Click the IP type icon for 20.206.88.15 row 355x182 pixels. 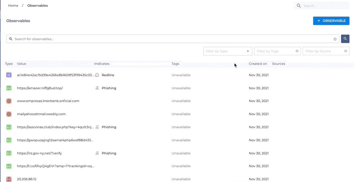pos(9,179)
